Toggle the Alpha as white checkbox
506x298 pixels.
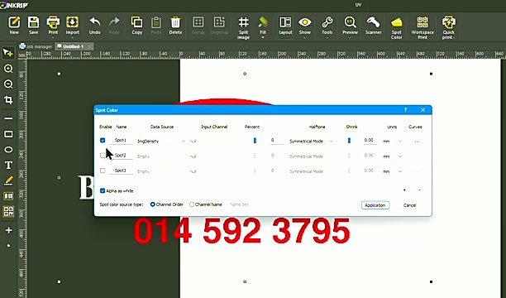click(103, 190)
